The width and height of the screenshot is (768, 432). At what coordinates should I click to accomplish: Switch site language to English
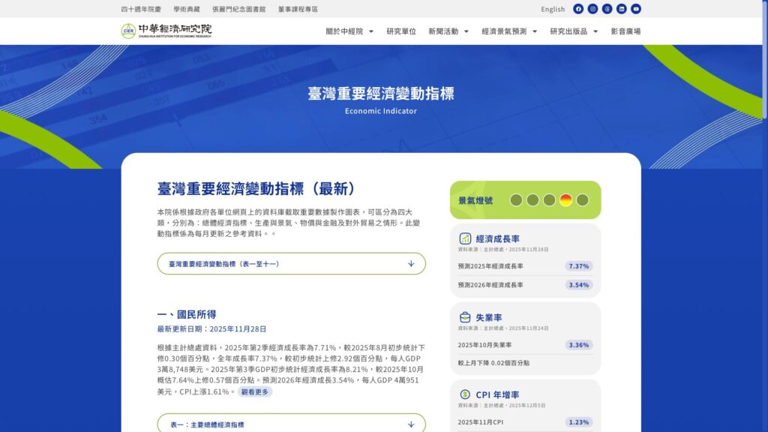[x=553, y=9]
